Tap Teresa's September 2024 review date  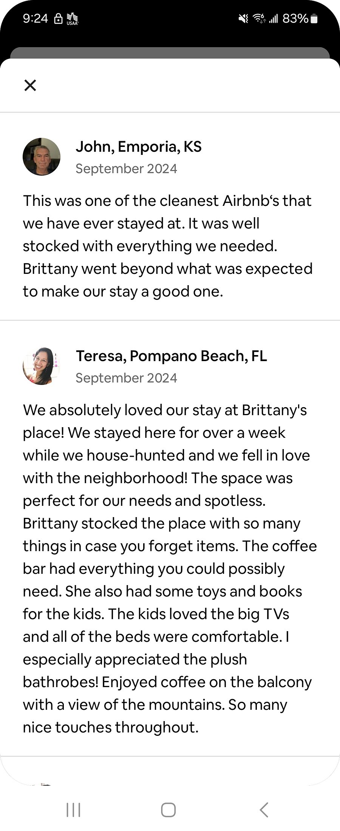tap(126, 378)
